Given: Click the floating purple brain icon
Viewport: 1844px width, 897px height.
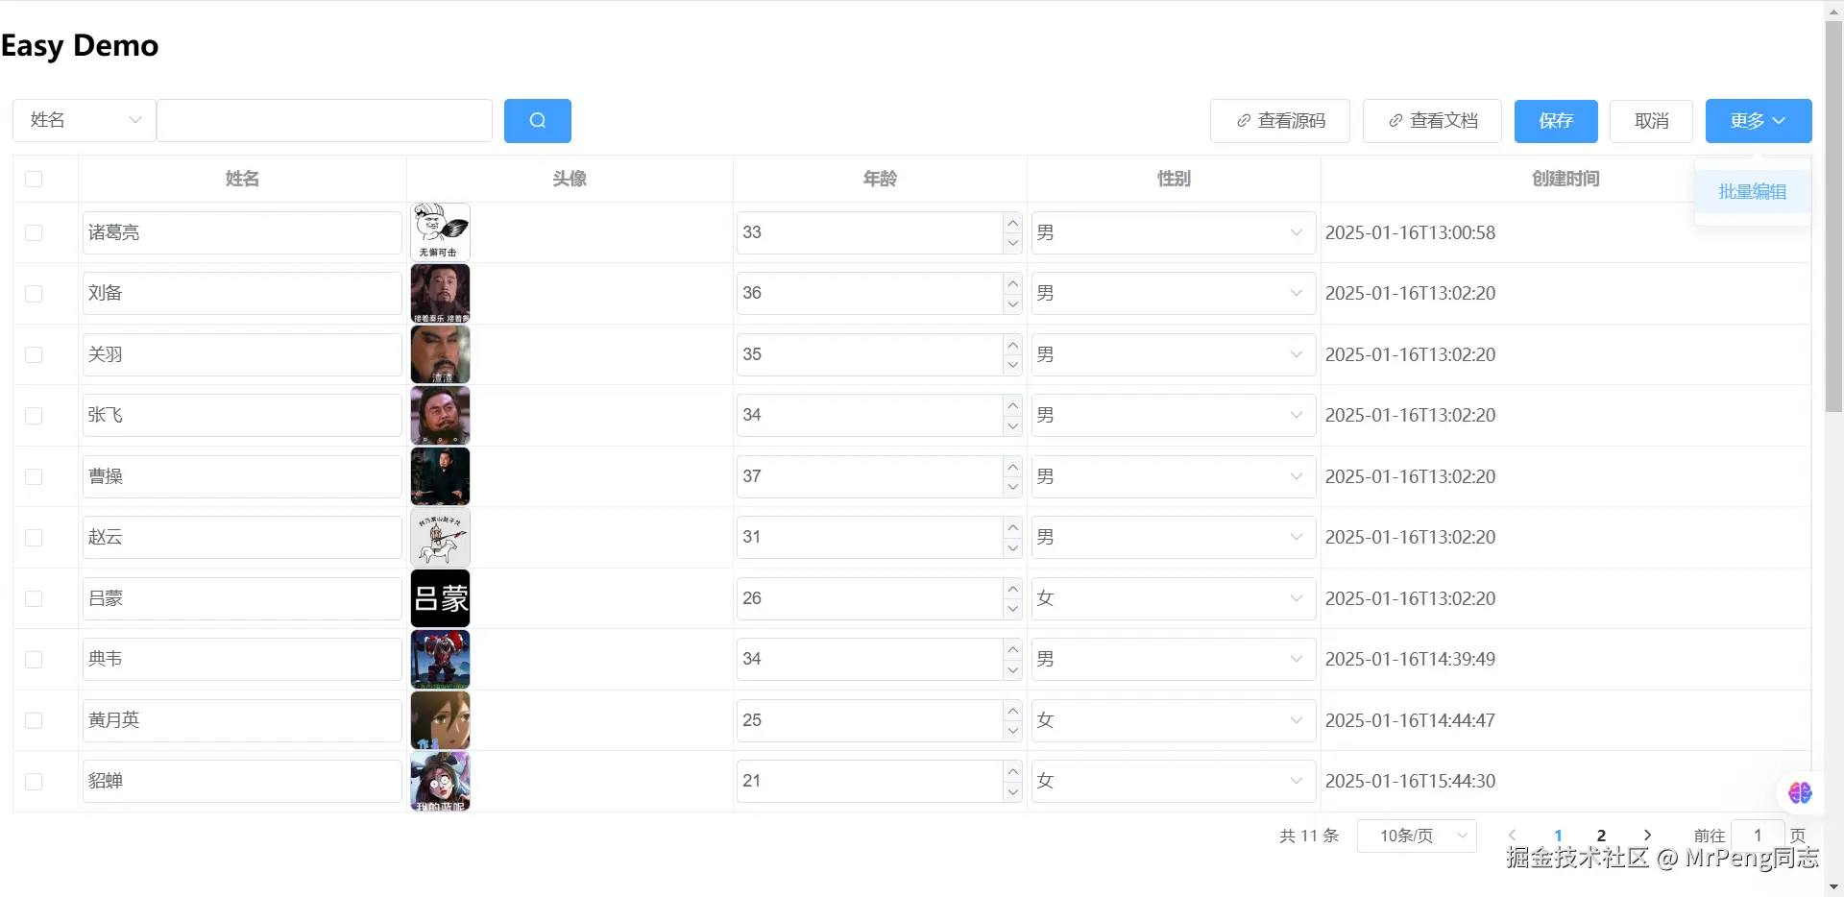Looking at the screenshot, I should [1799, 792].
